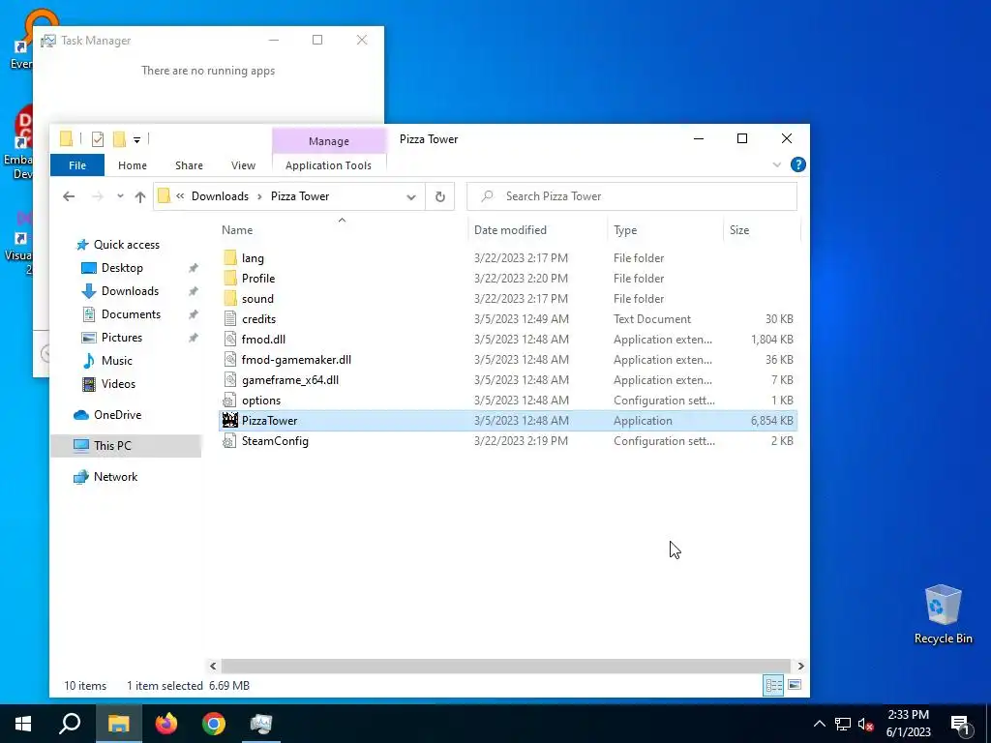Screen dimensions: 991x743
Task: Click Downloads in the address breadcrumb
Action: [x=220, y=196]
